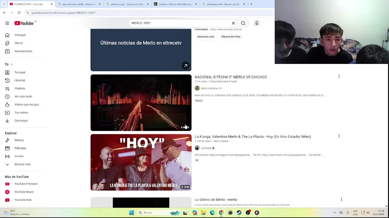The image size is (389, 218).
Task: Click the magnifier search button
Action: [x=243, y=23]
